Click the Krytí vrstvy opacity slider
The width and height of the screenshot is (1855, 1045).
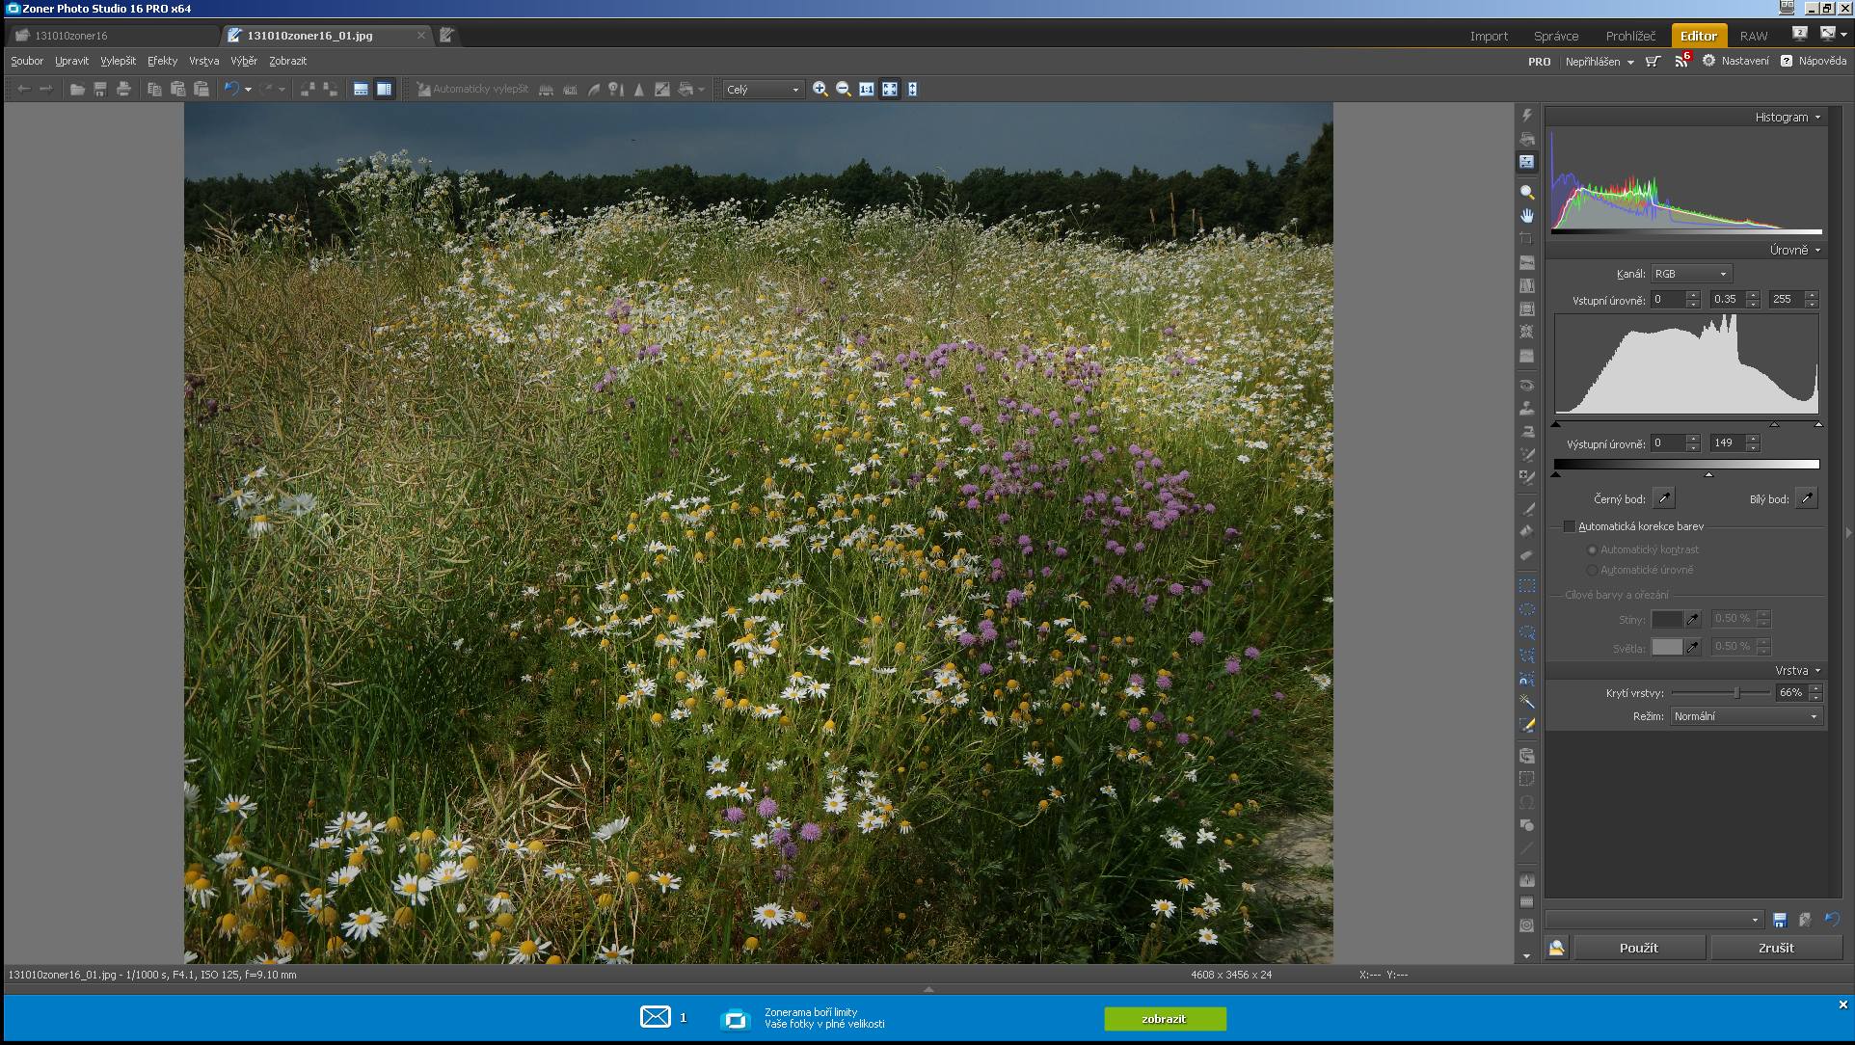click(1721, 692)
